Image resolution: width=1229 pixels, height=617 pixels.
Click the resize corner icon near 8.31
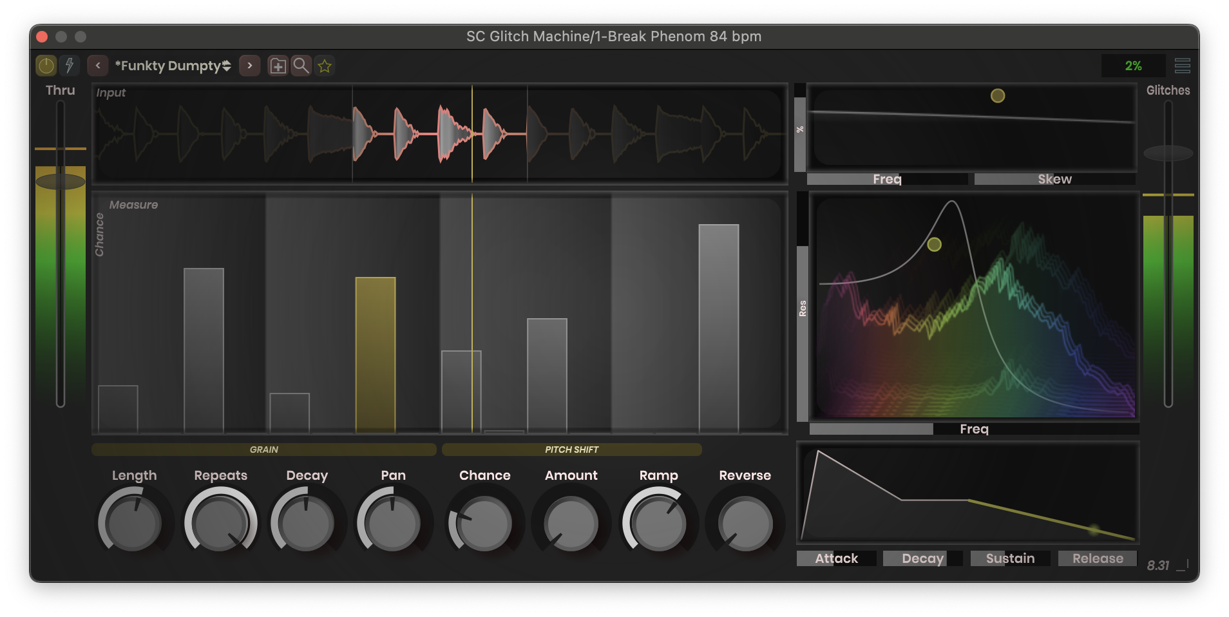[1183, 565]
